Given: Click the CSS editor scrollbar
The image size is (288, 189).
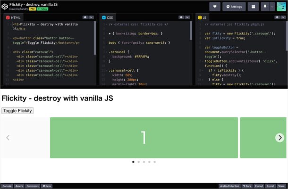Looking at the screenshot, I should tap(191, 31).
